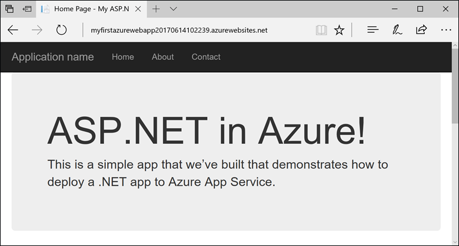Viewport: 459px width, 246px height.
Task: Share this page with share icon
Action: click(421, 30)
